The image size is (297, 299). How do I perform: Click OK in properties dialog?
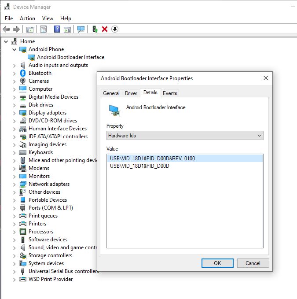(x=217, y=263)
